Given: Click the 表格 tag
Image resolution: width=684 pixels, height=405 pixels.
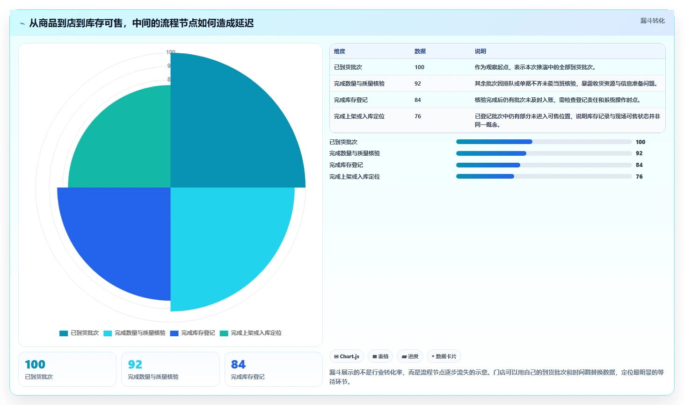Looking at the screenshot, I should click(380, 356).
